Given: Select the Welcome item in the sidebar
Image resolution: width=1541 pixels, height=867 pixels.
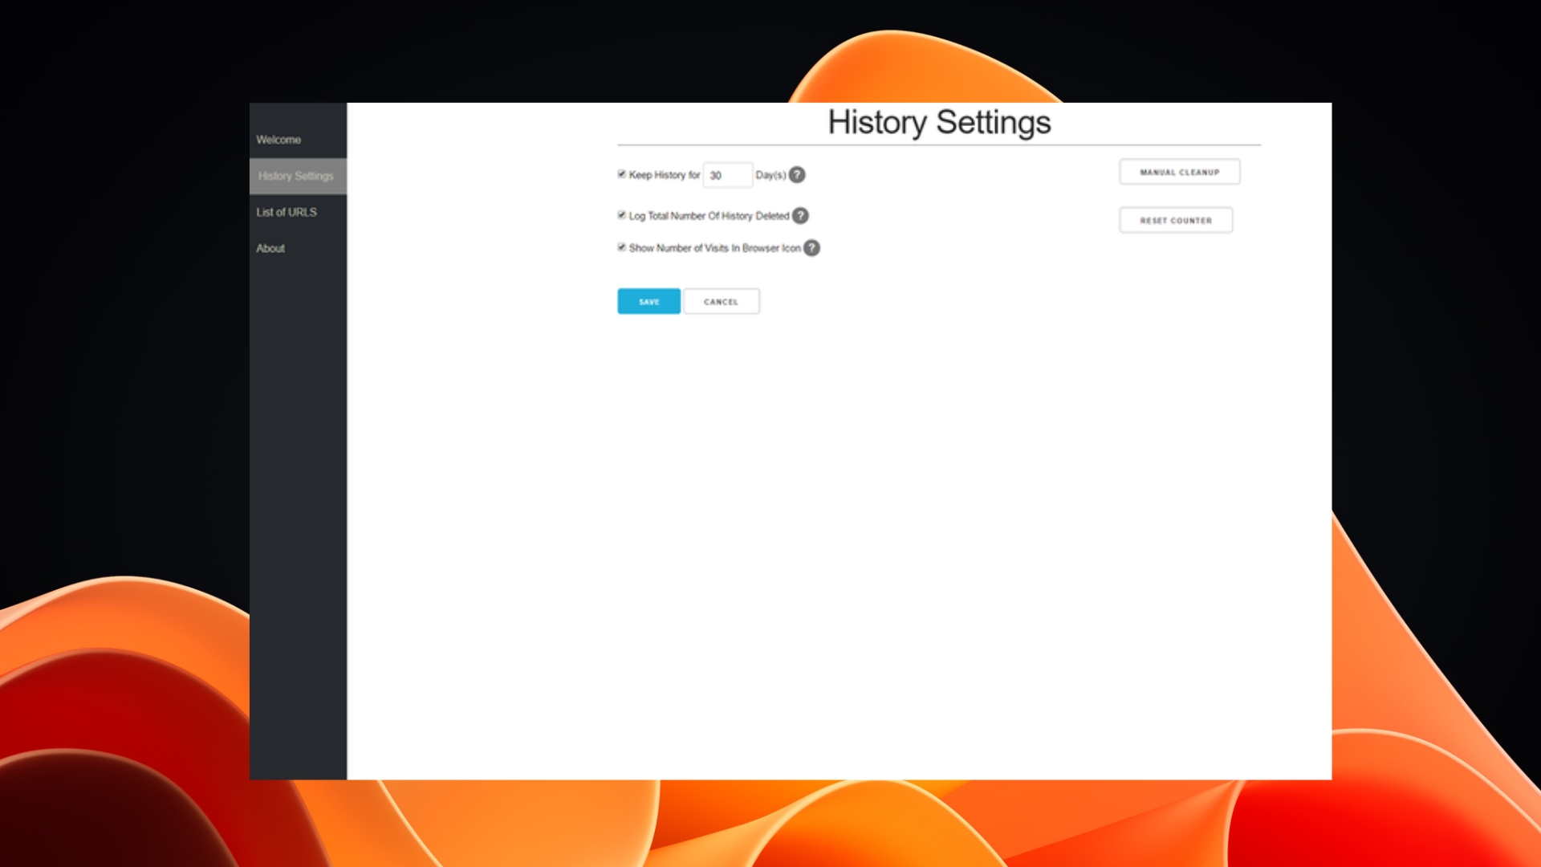Looking at the screenshot, I should coord(279,140).
